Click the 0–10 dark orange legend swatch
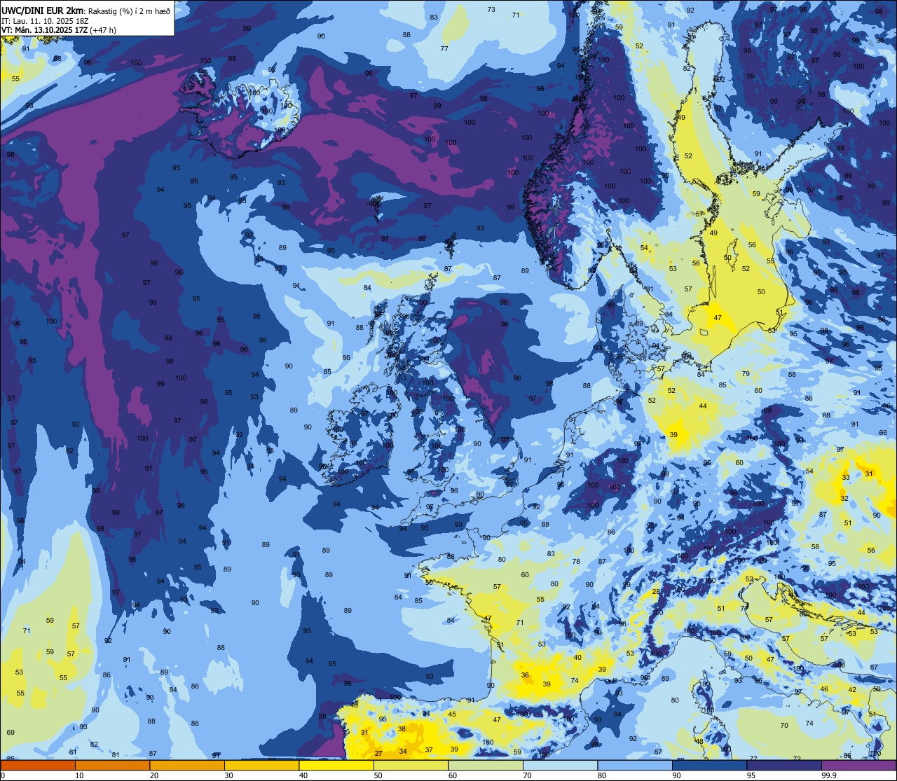Image resolution: width=897 pixels, height=781 pixels. pos(38,765)
